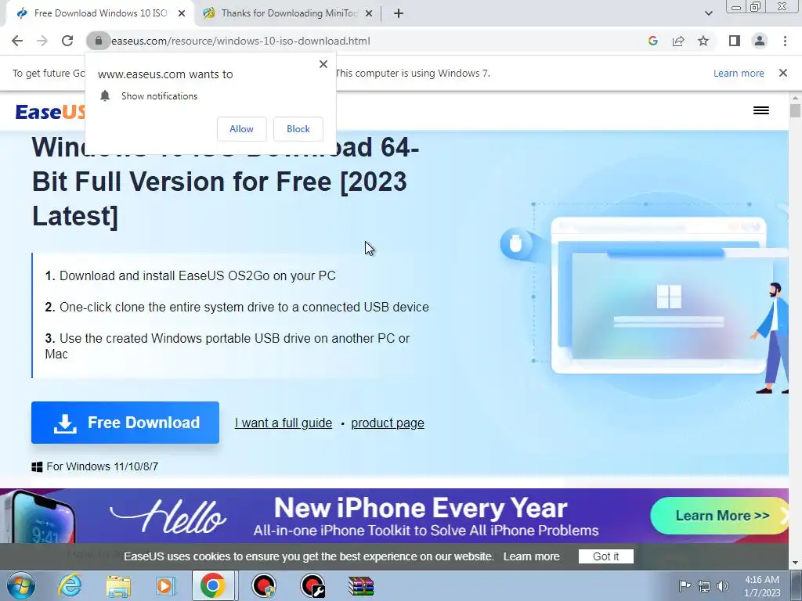Bookmark this page with star icon
This screenshot has height=601, width=802.
point(703,41)
